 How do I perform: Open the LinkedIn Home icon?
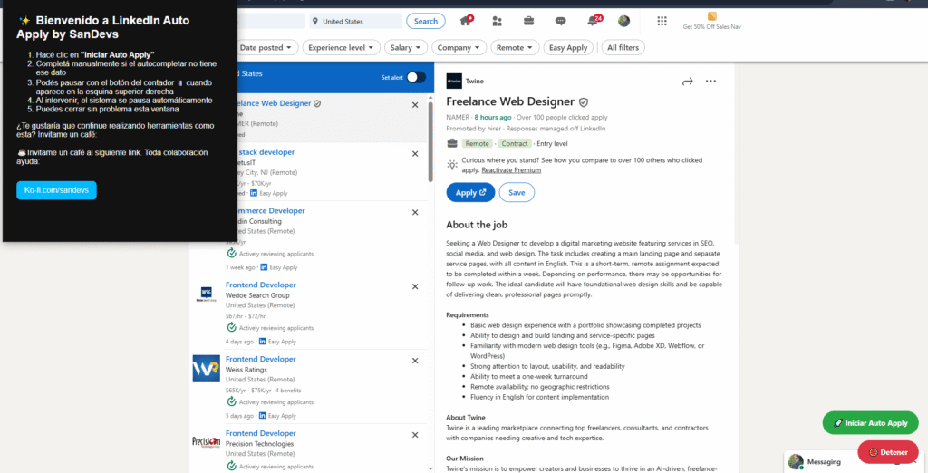click(x=467, y=21)
